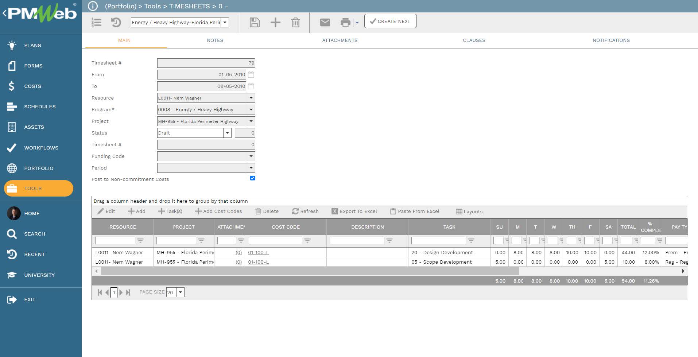Viewport: 698px width, 357px height.
Task: Expand the Project dropdown in the form
Action: tap(251, 121)
